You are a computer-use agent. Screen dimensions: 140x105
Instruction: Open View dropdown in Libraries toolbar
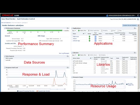click(74, 55)
